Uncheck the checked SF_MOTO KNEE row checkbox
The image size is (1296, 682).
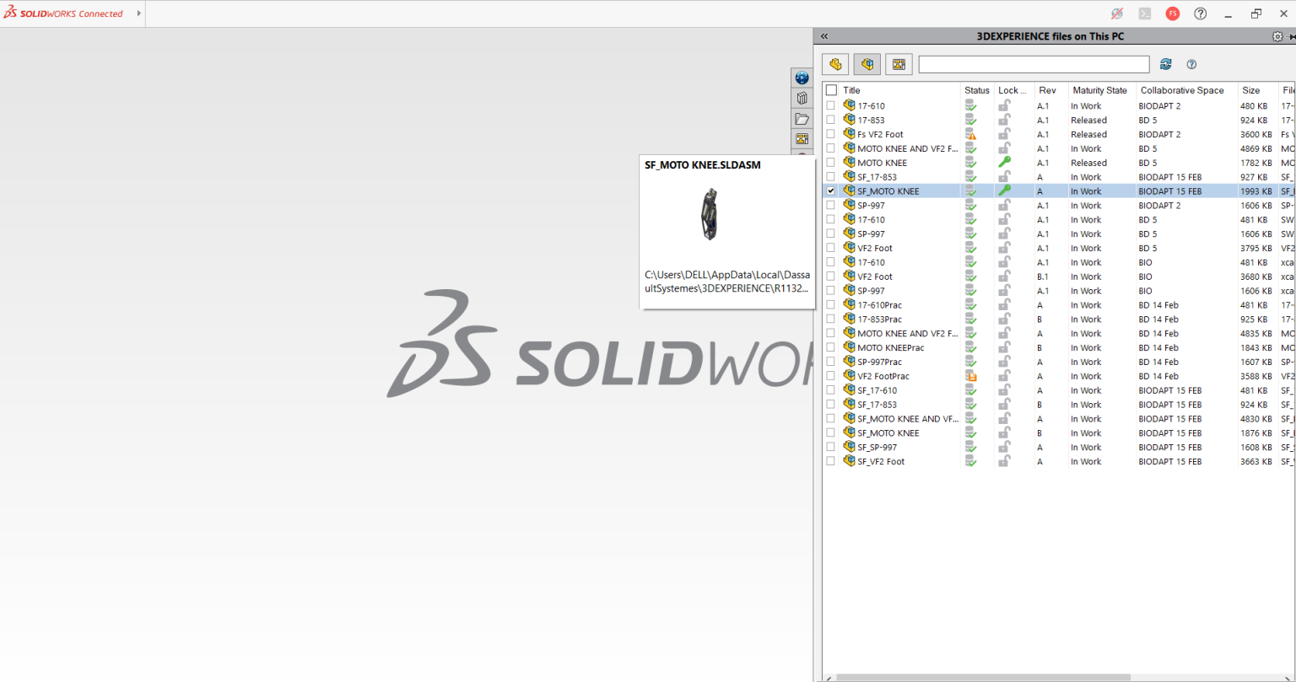tap(831, 191)
